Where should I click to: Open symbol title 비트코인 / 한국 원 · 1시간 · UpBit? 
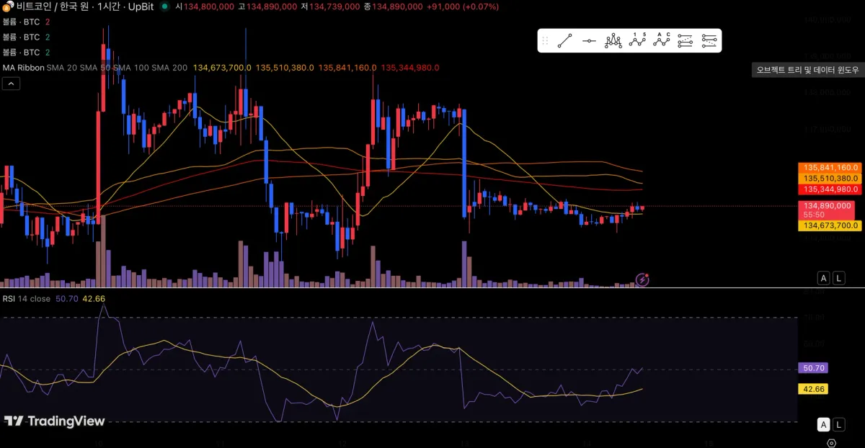[x=86, y=6]
